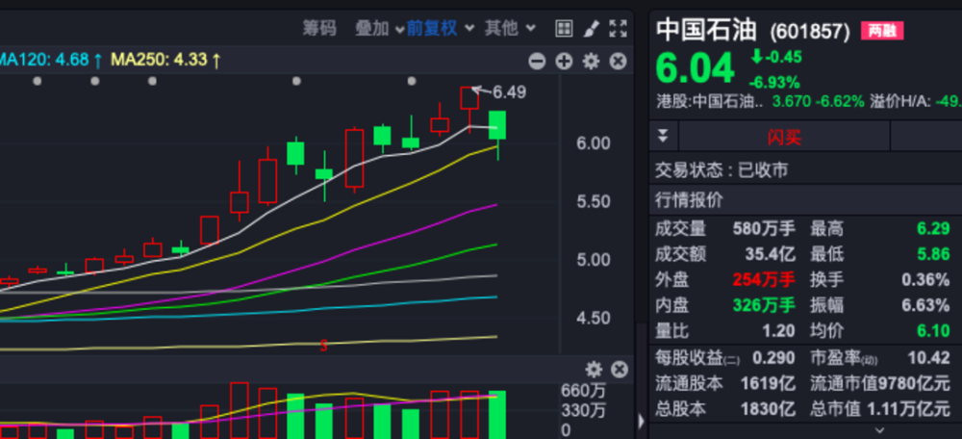Click the 振幅 6.63% value
This screenshot has height=439, width=962.
(x=925, y=305)
